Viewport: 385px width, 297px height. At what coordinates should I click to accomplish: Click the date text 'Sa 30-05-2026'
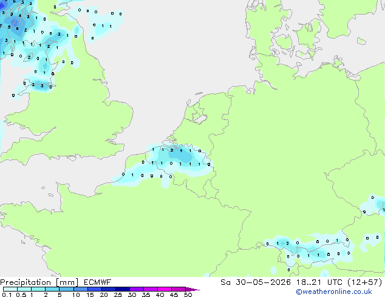pyautogui.click(x=256, y=282)
